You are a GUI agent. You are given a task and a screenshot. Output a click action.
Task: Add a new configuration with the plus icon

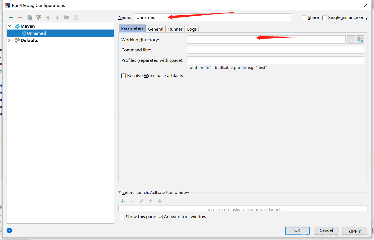[x=11, y=17]
